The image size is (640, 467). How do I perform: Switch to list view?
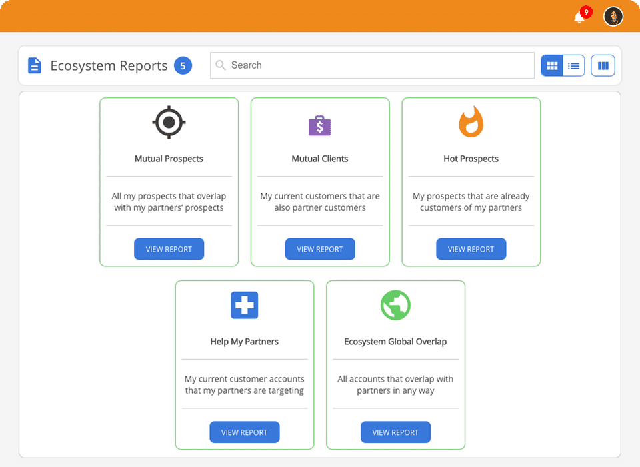[x=573, y=65]
